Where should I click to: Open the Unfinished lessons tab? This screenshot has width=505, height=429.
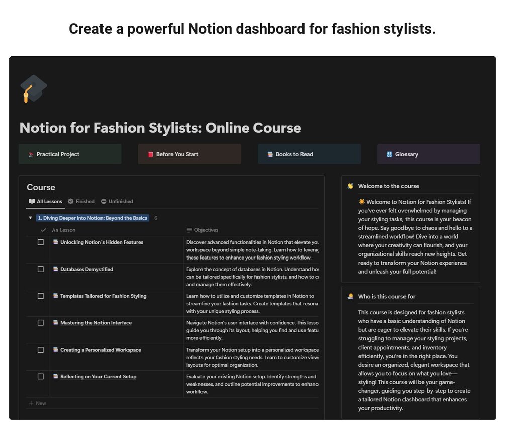117,202
